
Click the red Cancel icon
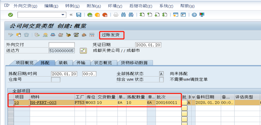(105, 15)
